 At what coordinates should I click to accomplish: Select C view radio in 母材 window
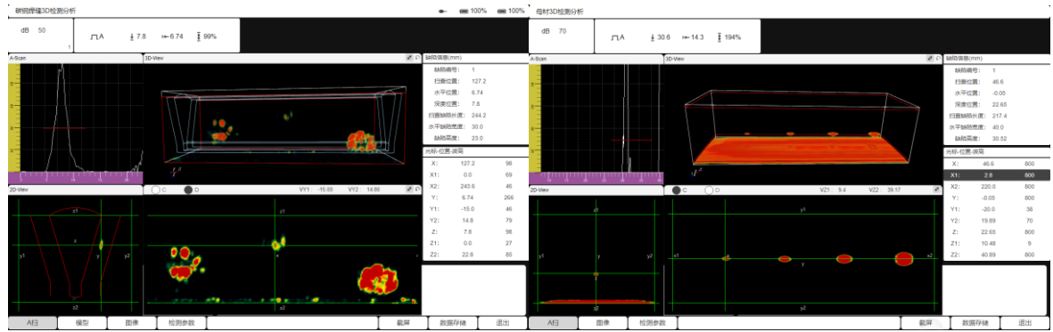676,190
